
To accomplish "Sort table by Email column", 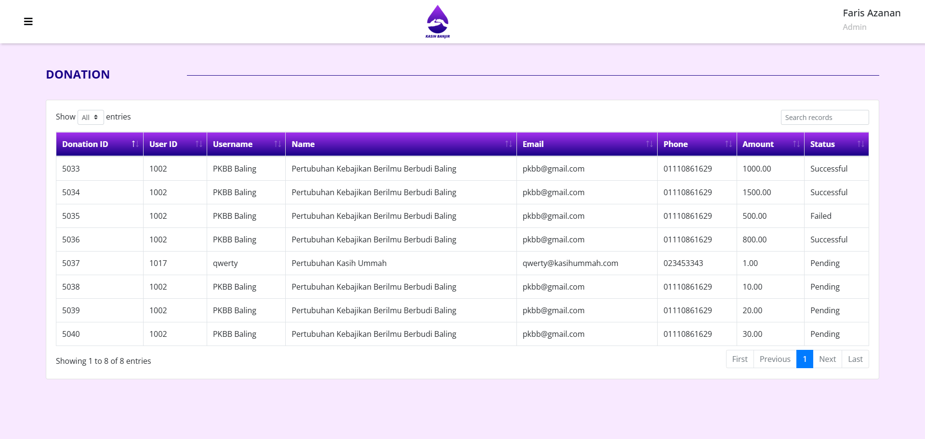I will 586,144.
